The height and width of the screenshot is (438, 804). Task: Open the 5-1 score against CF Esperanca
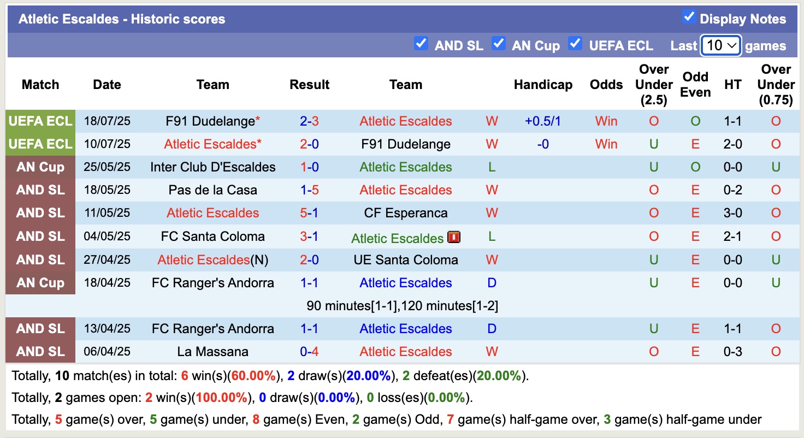pos(309,213)
